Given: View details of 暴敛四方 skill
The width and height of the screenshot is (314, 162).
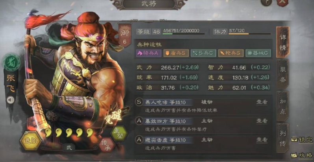Looking at the screenshot, I should (262, 121).
